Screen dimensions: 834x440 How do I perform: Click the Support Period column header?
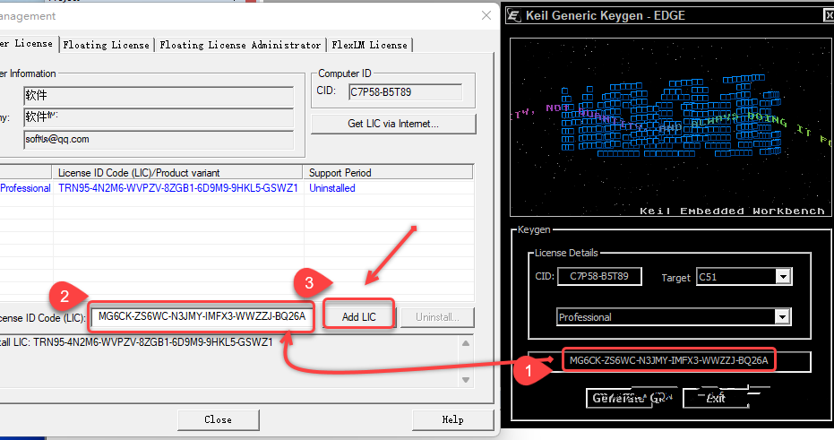pos(388,173)
